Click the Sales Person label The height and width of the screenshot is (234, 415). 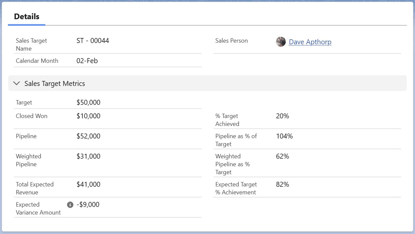tap(232, 41)
